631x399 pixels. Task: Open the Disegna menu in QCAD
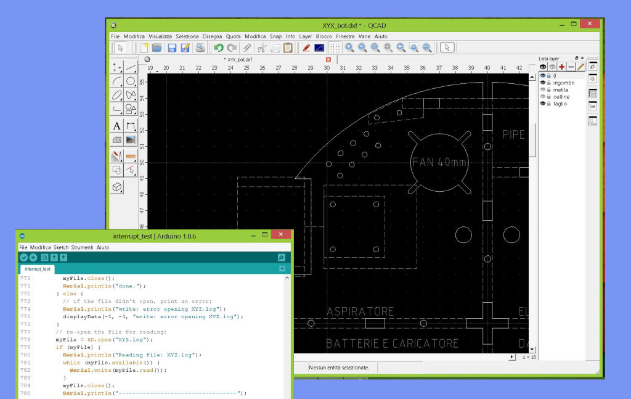pyautogui.click(x=212, y=36)
